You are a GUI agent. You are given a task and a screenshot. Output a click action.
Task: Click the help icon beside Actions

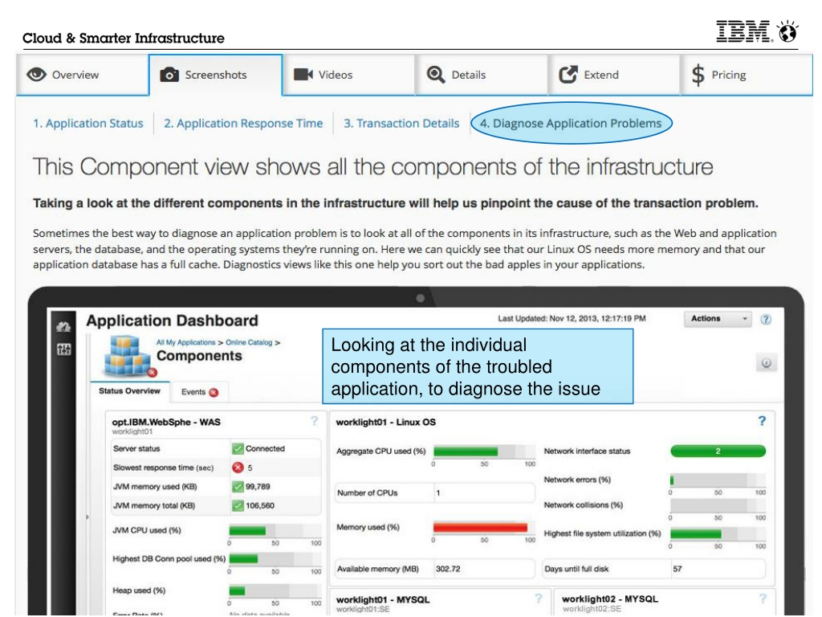[766, 320]
